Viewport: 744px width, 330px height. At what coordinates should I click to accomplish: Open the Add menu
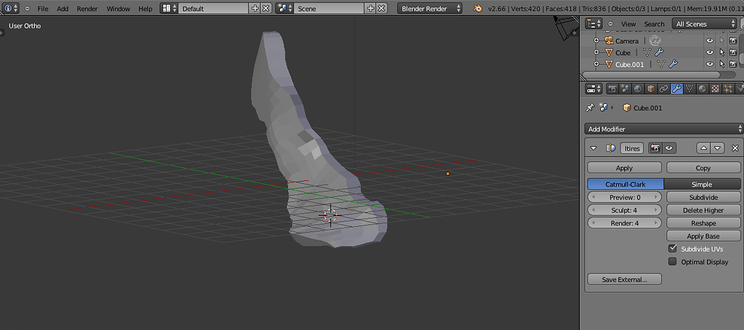(x=62, y=9)
